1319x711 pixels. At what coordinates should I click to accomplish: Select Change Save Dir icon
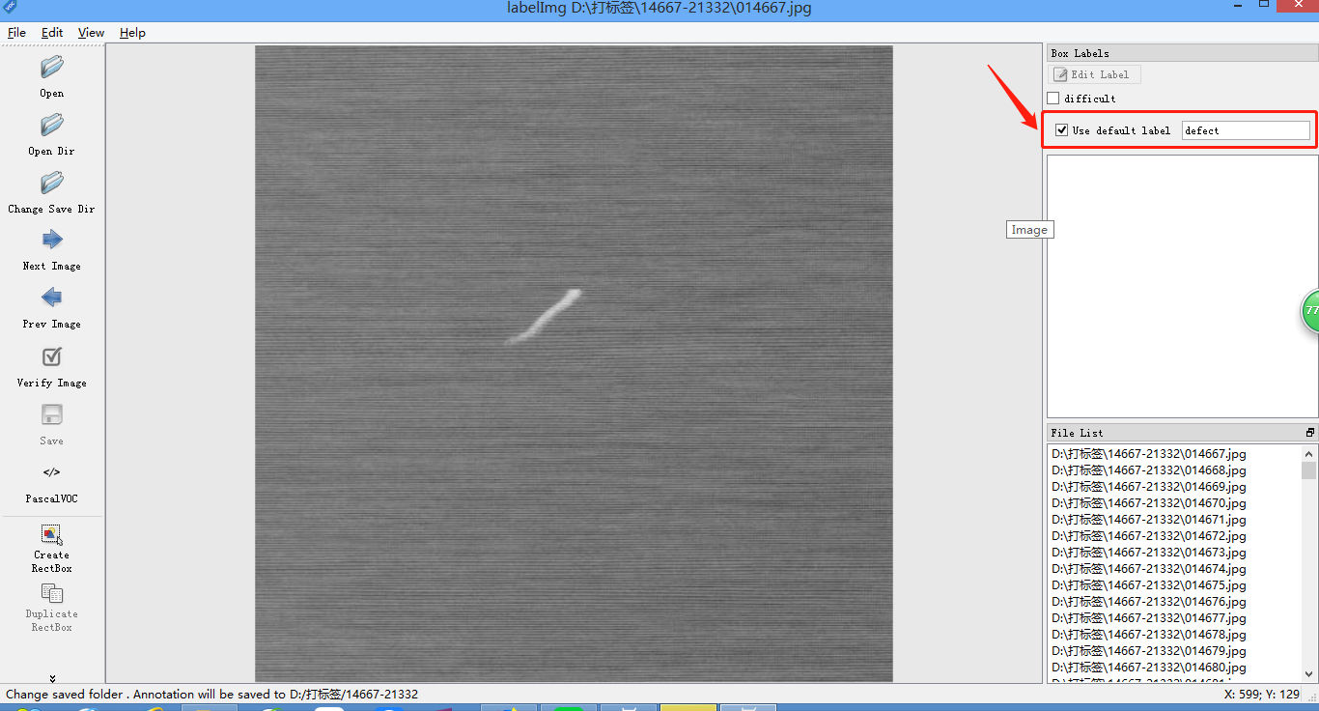(52, 183)
